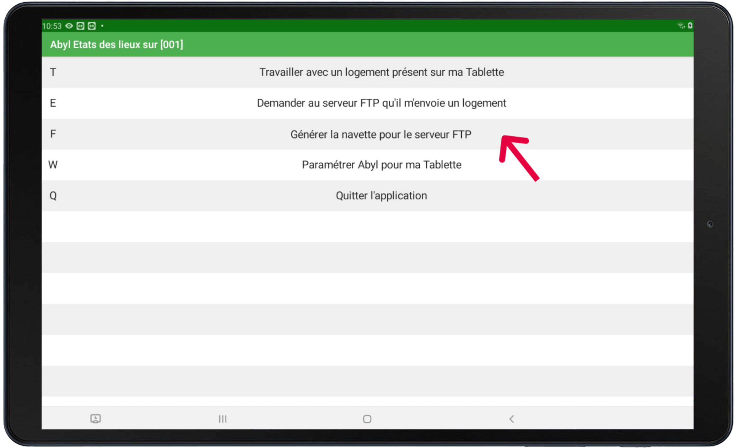Tap the F shortcut letter
This screenshot has height=448, width=735.
click(53, 134)
